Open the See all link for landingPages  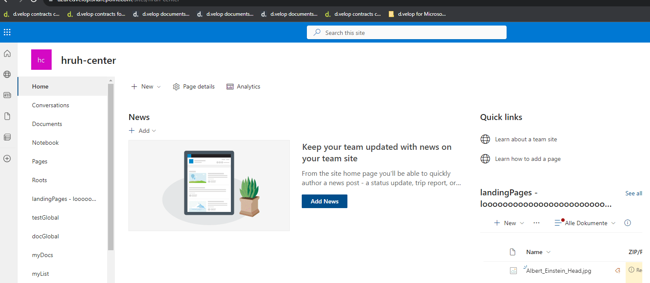point(633,193)
